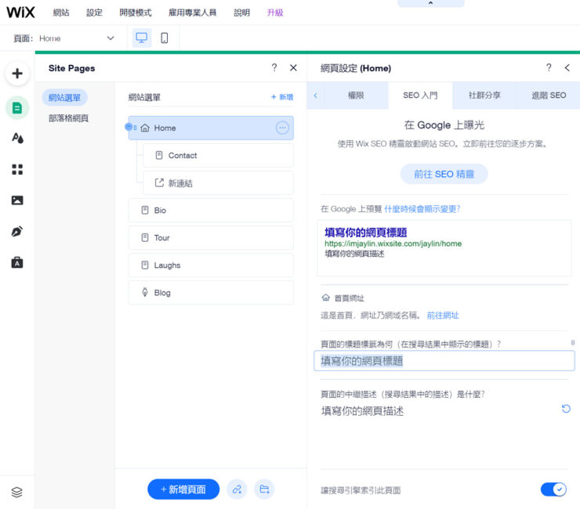The height and width of the screenshot is (509, 580).
Task: Click the meta description text field
Action: (x=440, y=411)
